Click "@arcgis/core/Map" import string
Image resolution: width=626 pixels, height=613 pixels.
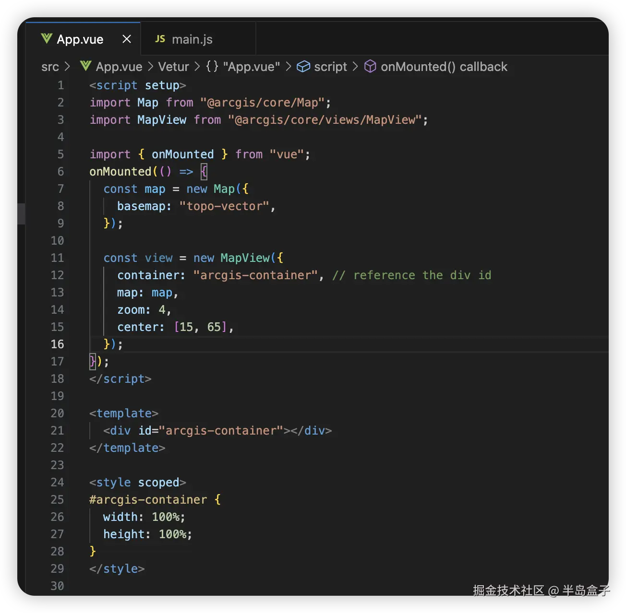click(x=262, y=103)
